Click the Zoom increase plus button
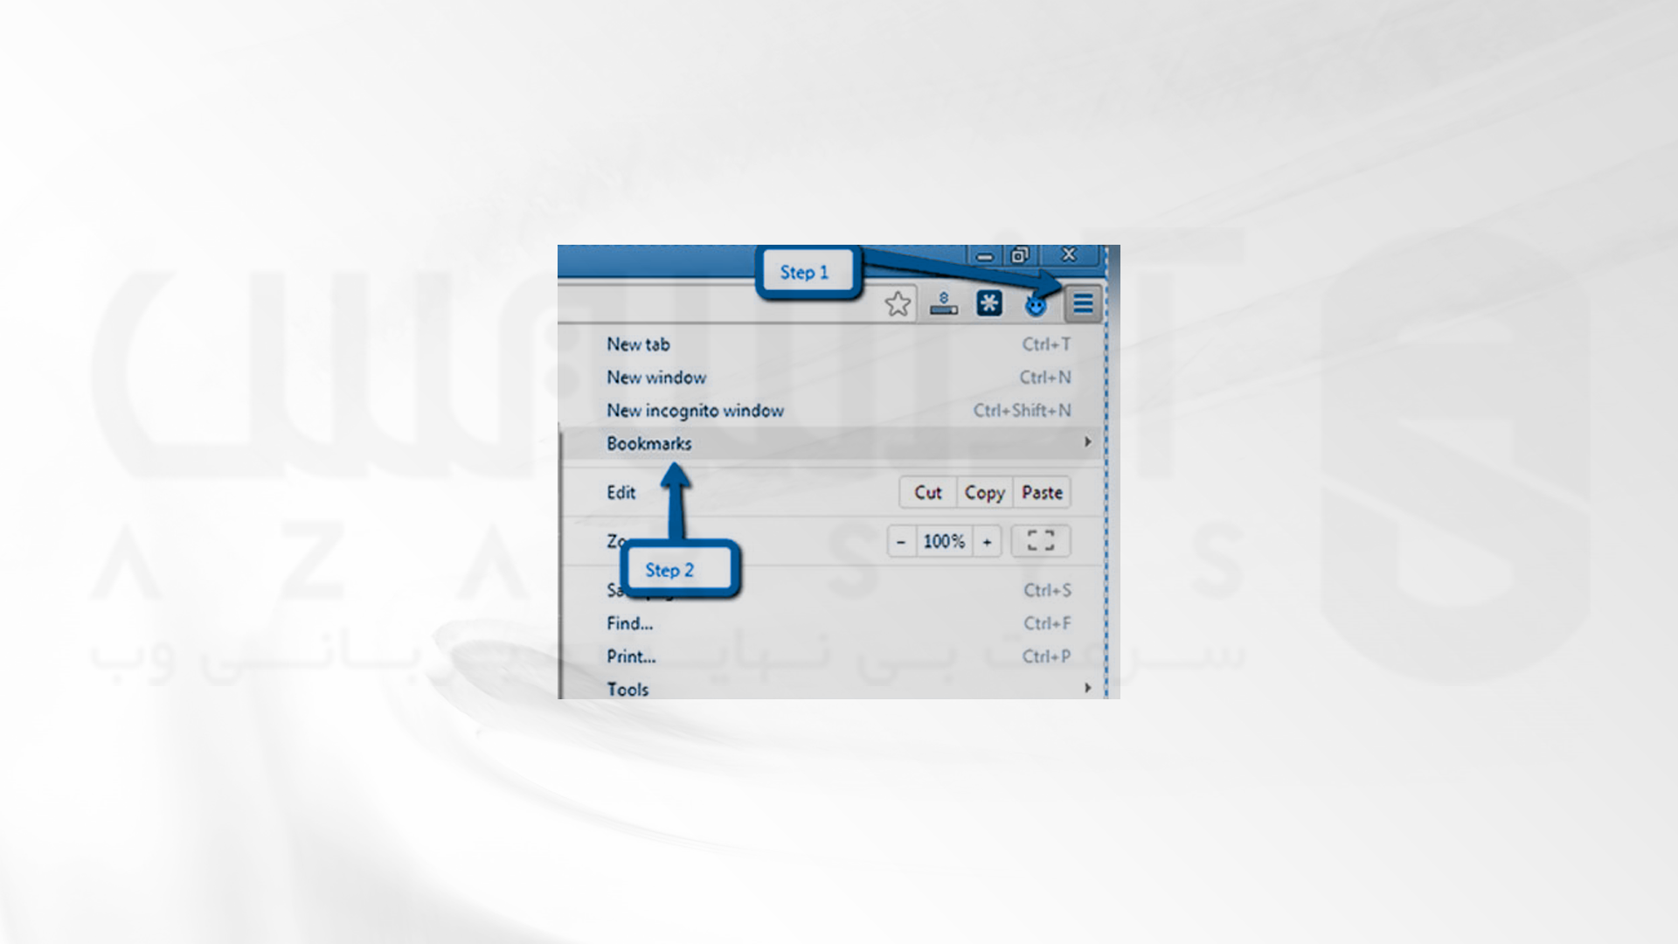This screenshot has width=1678, height=944. (988, 540)
